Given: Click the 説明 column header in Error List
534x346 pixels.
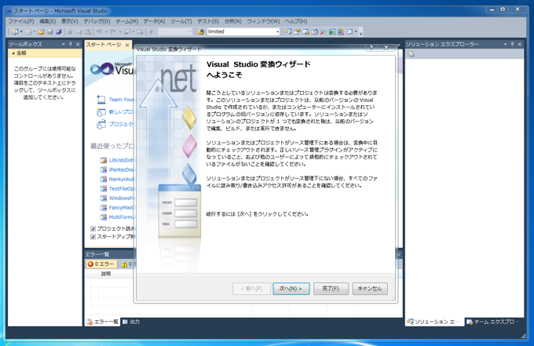Looking at the screenshot, I should [106, 274].
